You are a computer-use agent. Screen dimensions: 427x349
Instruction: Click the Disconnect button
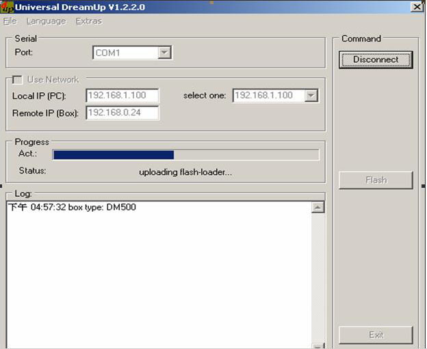[x=376, y=59]
